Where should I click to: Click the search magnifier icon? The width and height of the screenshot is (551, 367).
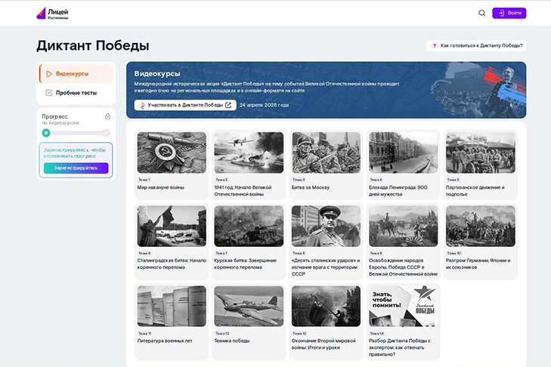482,13
